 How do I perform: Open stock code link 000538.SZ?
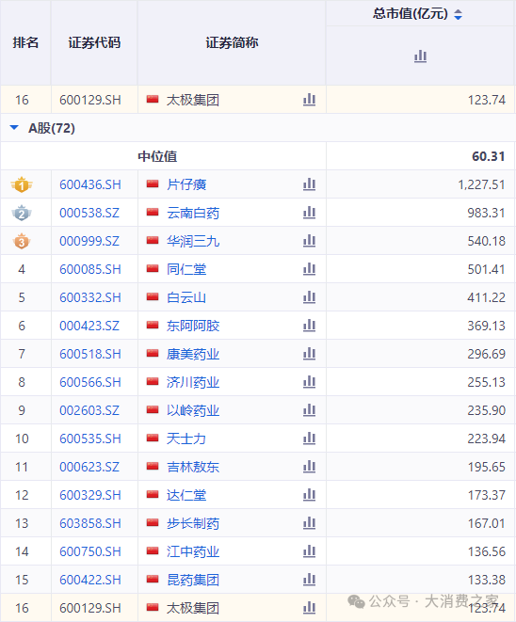pyautogui.click(x=89, y=213)
